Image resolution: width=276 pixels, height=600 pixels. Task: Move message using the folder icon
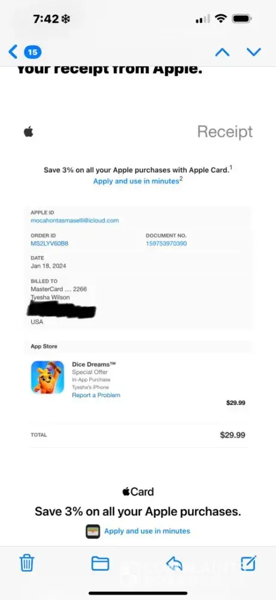point(100,563)
